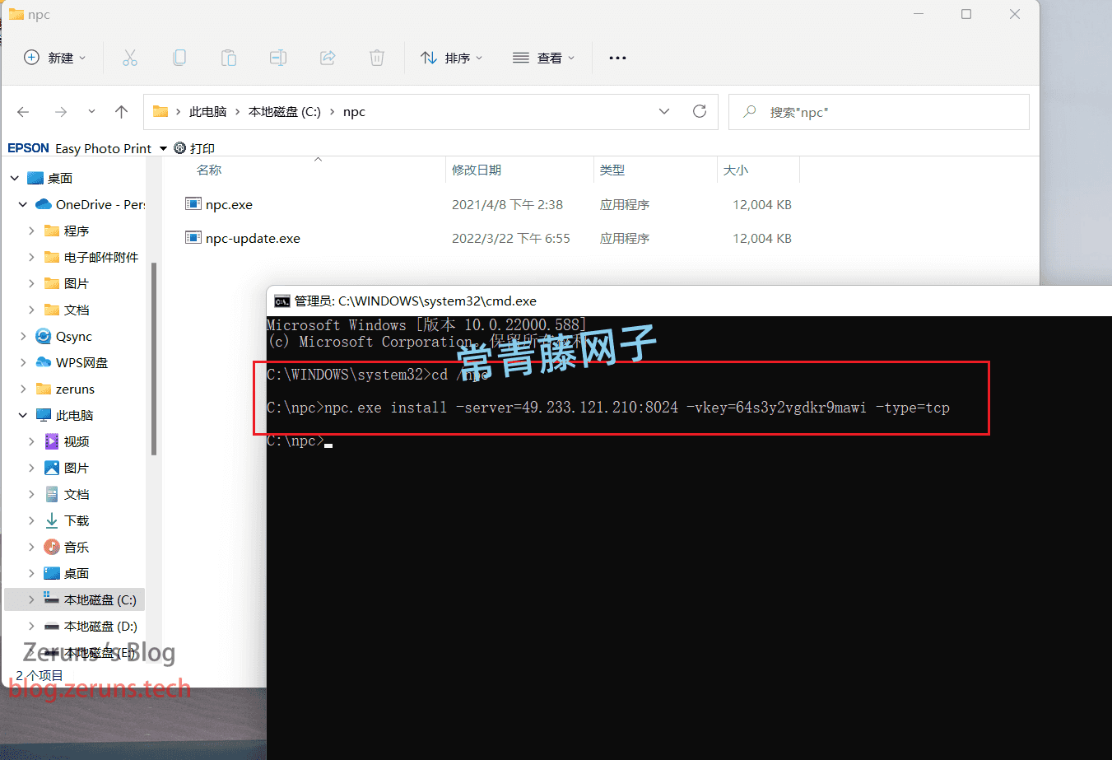Click date 2022/3/22 下午 6:55
This screenshot has width=1112, height=760.
510,238
